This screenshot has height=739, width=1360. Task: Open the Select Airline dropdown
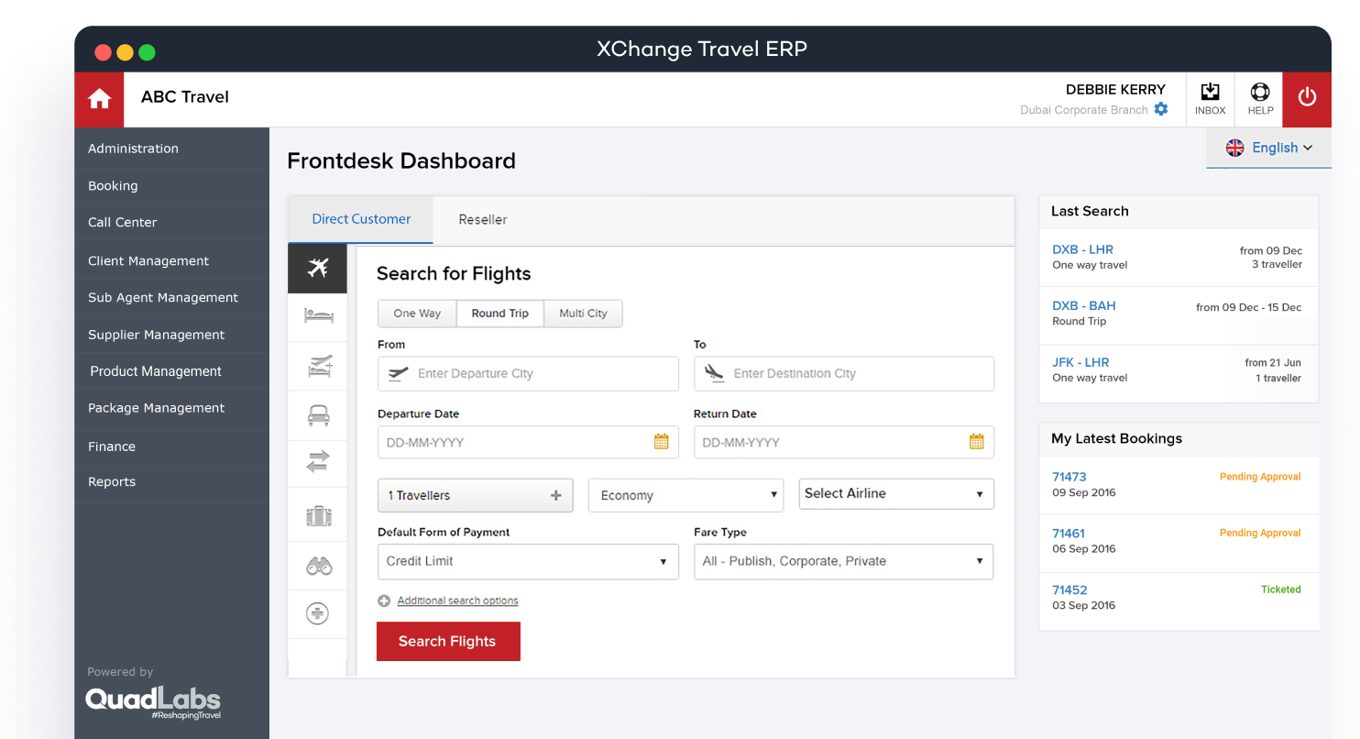click(896, 493)
